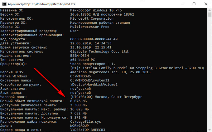Image resolution: width=212 pixels, height=132 pixels.
Task: Click the vertical scrollbar thumb
Action: (210, 15)
